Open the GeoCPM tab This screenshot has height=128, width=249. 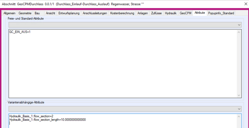186,13
